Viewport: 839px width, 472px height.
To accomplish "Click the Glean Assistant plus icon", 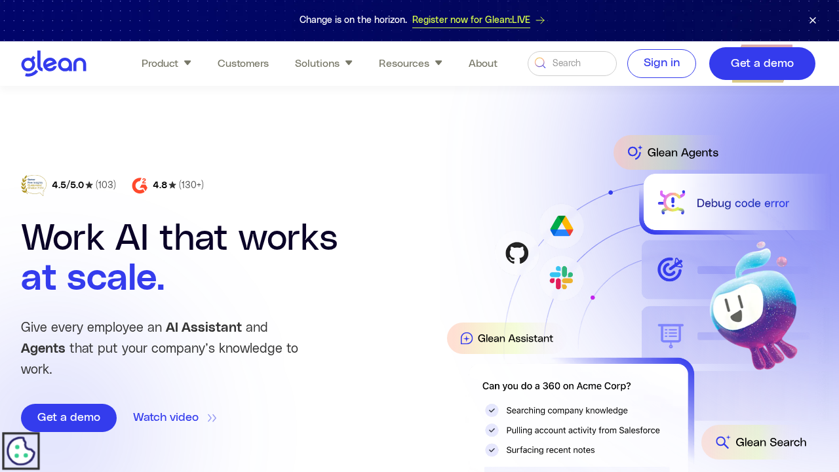I will (x=466, y=338).
